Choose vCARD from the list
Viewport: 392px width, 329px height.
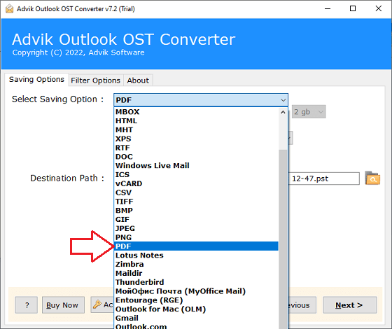pyautogui.click(x=196, y=183)
